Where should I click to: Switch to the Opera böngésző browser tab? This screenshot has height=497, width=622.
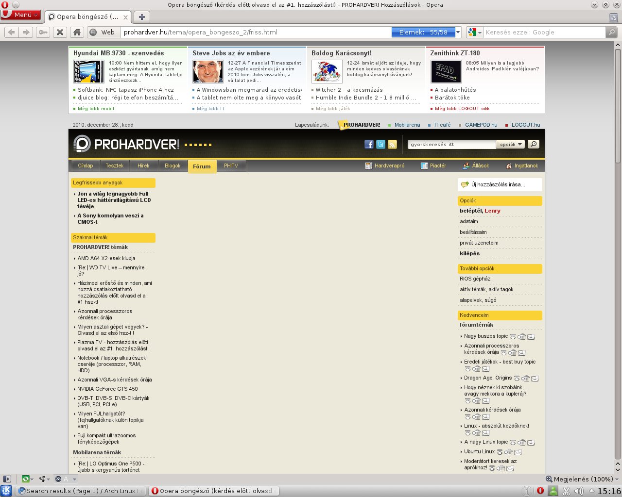[x=87, y=17]
